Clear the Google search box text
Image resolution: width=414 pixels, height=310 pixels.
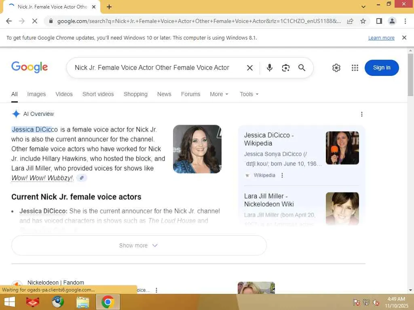pos(250,68)
